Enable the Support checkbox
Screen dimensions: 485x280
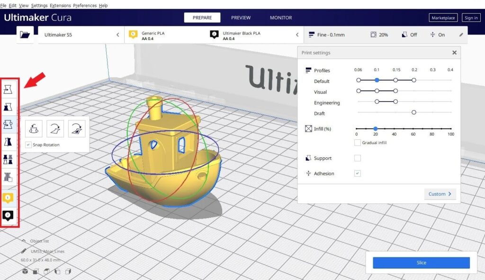[357, 158]
